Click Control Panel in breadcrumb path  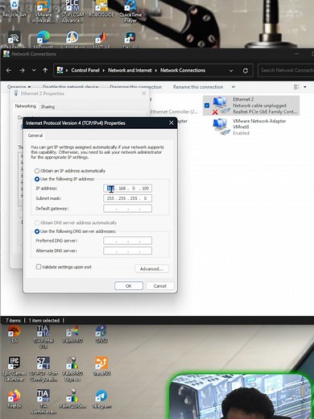(x=85, y=70)
